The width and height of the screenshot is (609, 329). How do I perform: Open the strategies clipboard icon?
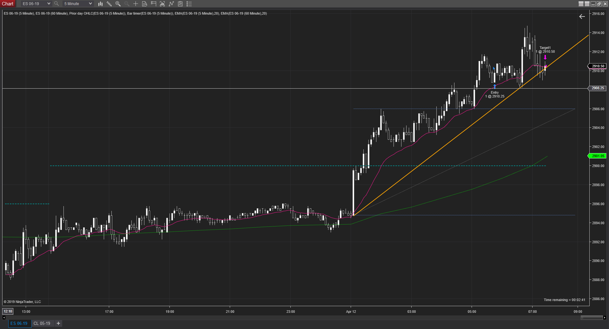(x=180, y=4)
